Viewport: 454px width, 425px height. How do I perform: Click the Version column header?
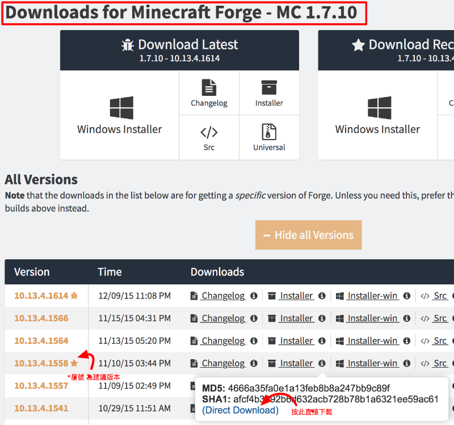pyautogui.click(x=32, y=272)
